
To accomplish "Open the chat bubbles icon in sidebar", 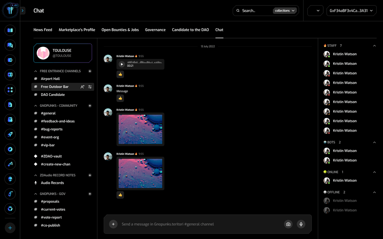I will click(10, 45).
